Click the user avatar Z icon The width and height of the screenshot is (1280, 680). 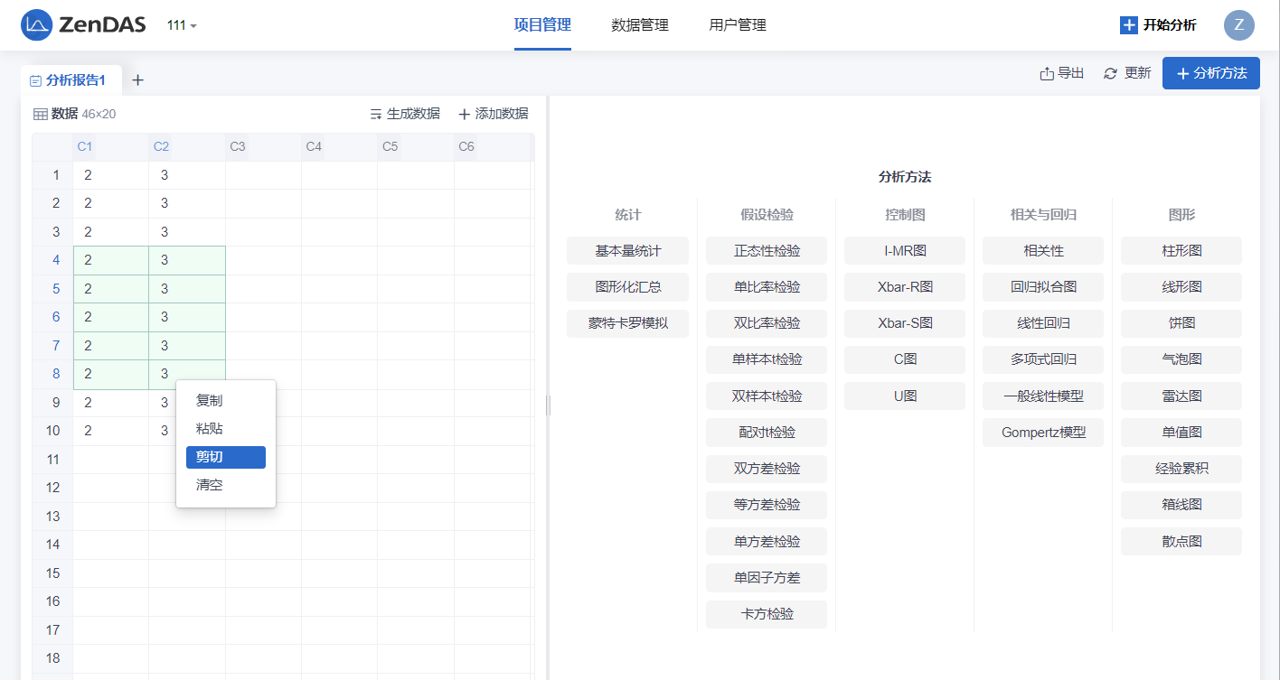pos(1238,25)
